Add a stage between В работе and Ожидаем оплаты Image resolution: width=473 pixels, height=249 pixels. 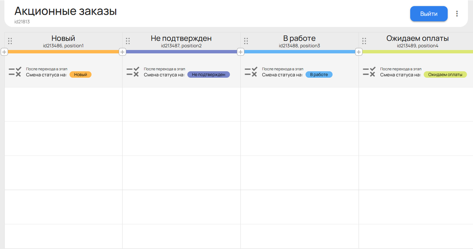359,52
